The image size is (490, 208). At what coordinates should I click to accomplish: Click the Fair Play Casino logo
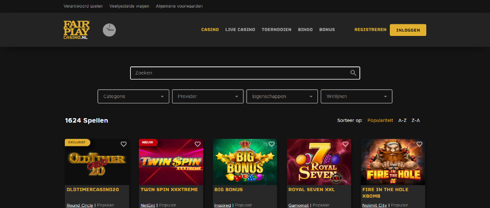click(77, 30)
